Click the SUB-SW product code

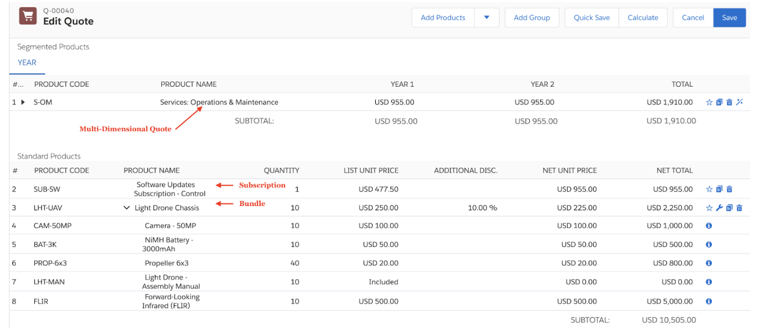click(47, 189)
